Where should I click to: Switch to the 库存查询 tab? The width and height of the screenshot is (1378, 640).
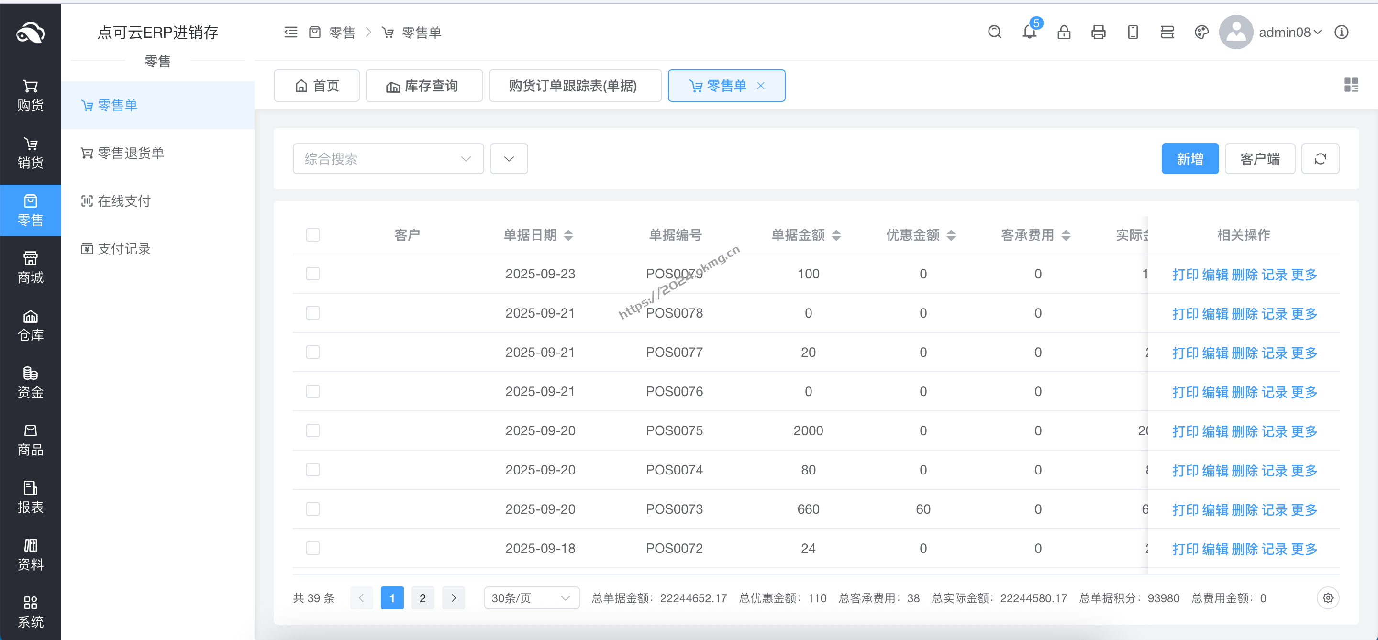click(x=423, y=86)
